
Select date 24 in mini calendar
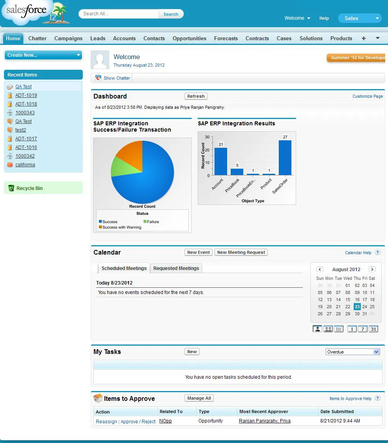pyautogui.click(x=365, y=307)
